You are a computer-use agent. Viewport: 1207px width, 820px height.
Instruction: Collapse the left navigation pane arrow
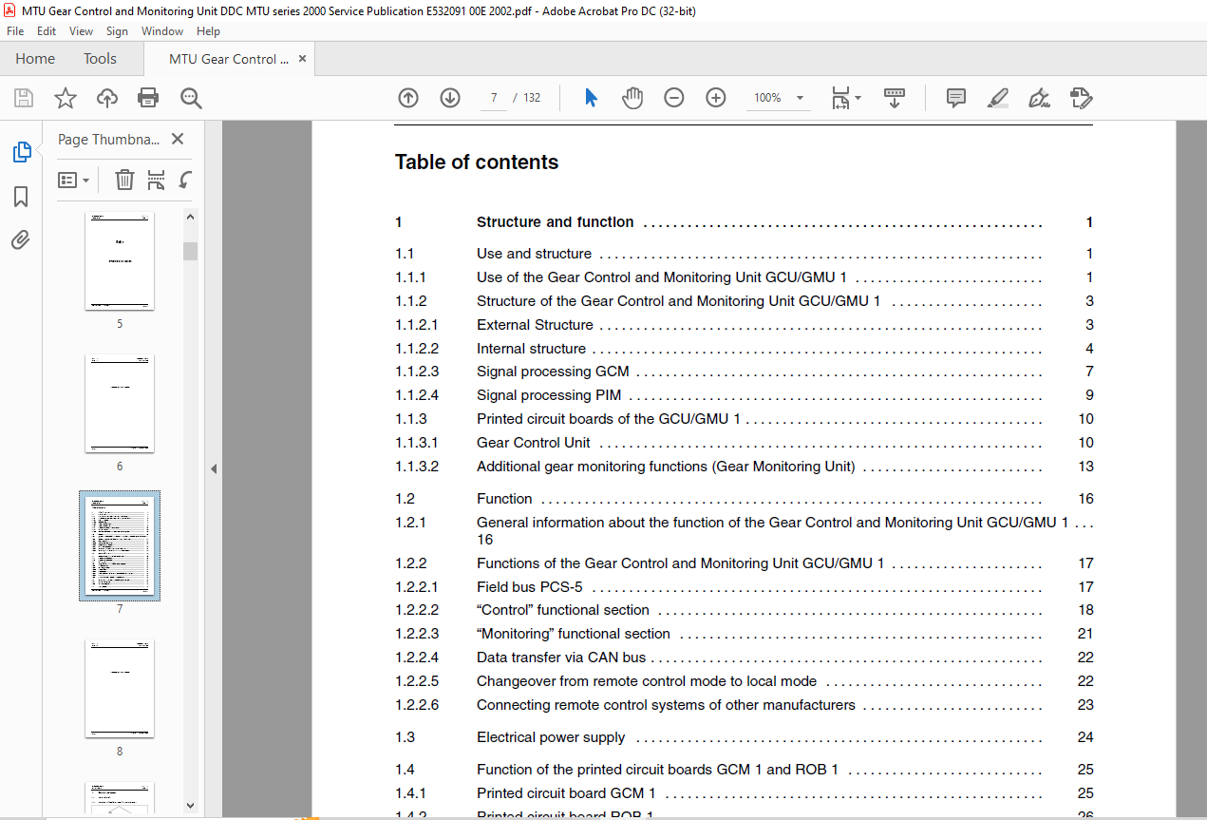click(214, 468)
